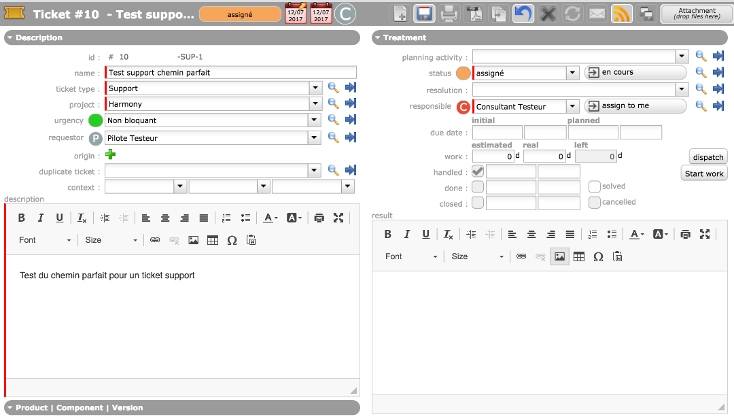
Task: Open text color picker in result editor
Action: [636, 234]
